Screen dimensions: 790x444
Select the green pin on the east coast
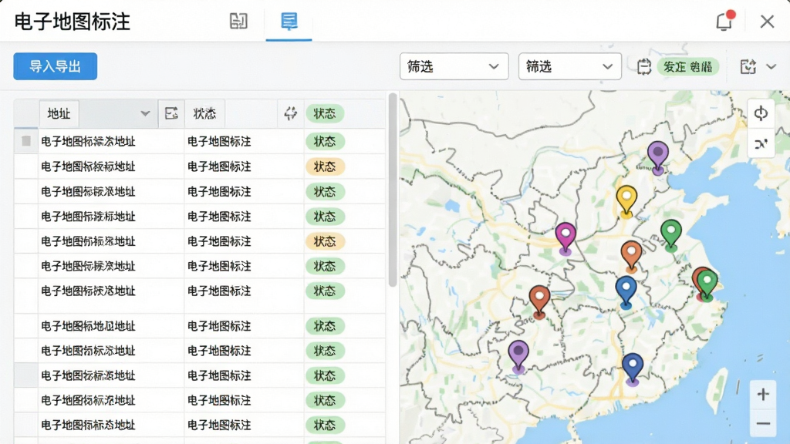[x=707, y=284]
